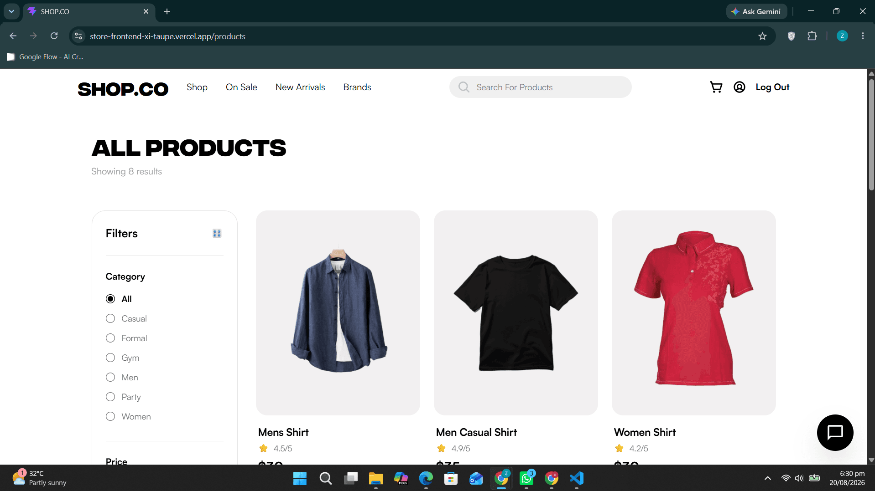875x491 pixels.
Task: Show hidden system tray icons
Action: click(x=767, y=478)
